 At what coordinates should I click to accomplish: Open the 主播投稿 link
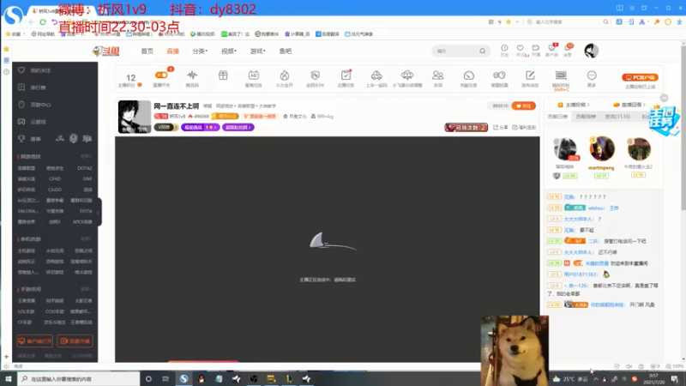[574, 105]
